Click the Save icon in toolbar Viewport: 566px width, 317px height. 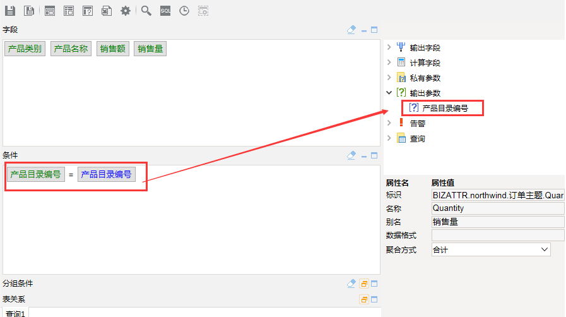(10, 11)
